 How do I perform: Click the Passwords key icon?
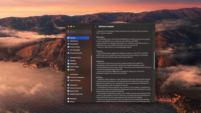68,85
